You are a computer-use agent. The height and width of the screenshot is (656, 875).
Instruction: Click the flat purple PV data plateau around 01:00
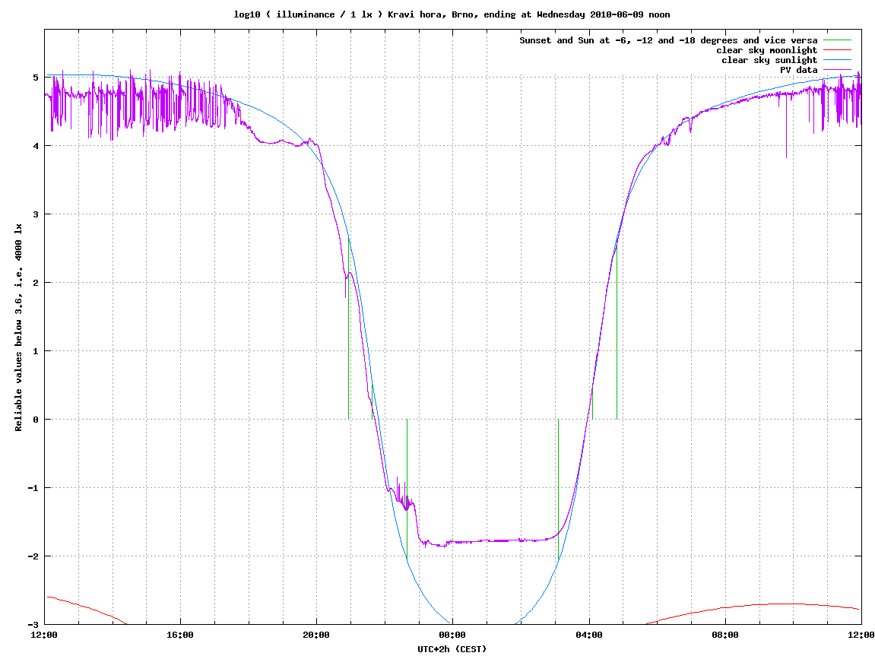(487, 540)
